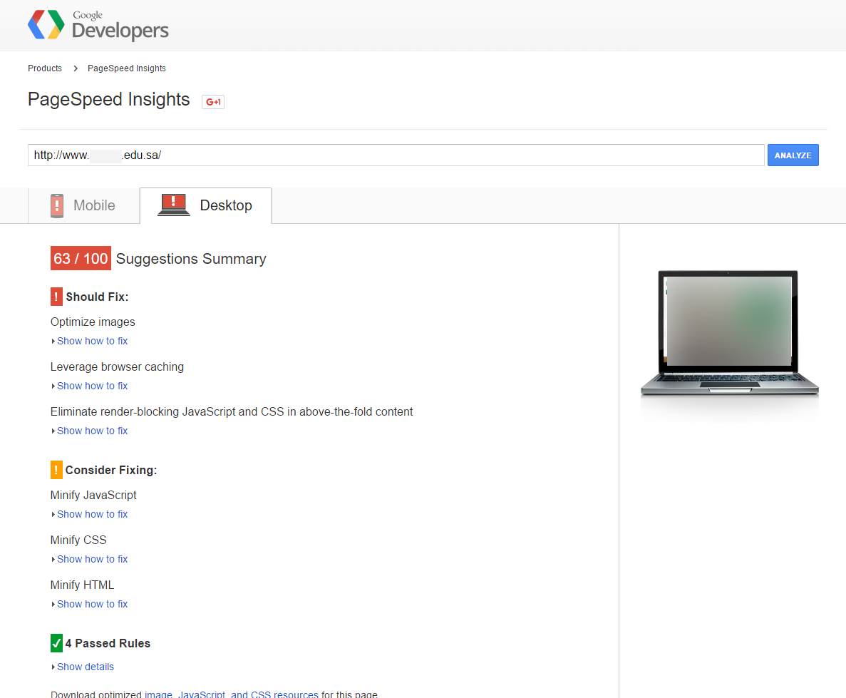Show details of 4 Passed Rules
This screenshot has height=698, width=846.
click(85, 667)
